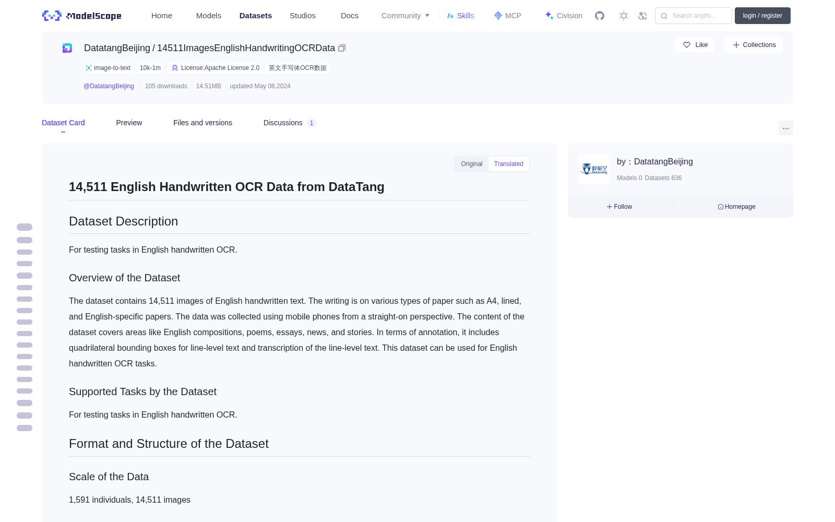Click by: DatatangBeijing in the sidebar
This screenshot has height=522, width=835.
pos(655,162)
